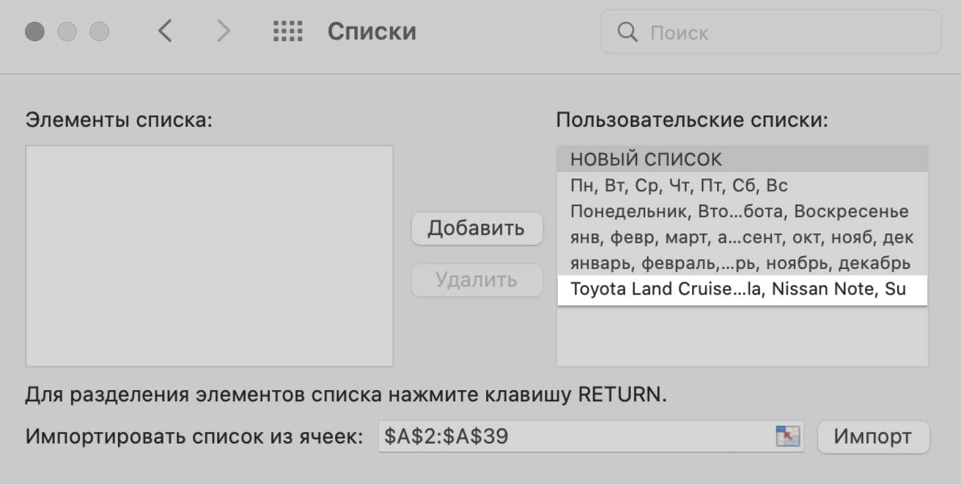
Task: Open the show-all grid icon
Action: (288, 31)
